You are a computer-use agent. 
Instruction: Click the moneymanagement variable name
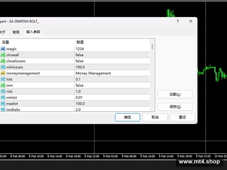(23, 73)
